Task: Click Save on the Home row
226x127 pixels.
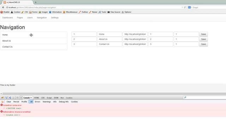Action: [203, 34]
